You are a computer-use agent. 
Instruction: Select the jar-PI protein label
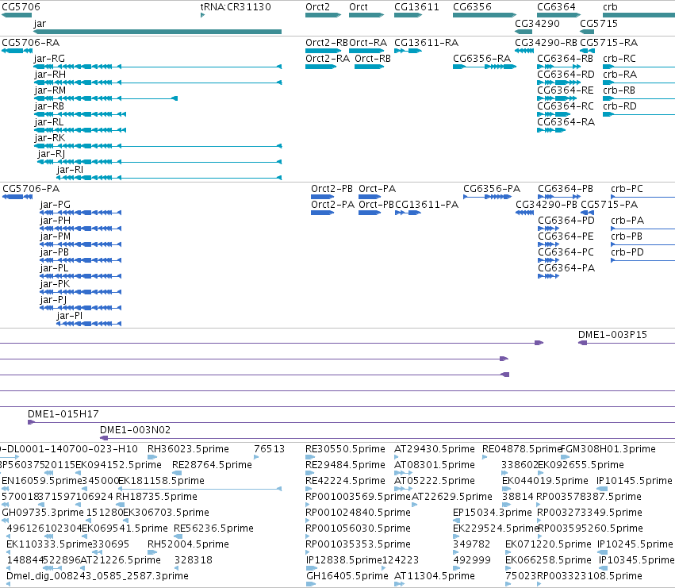[x=69, y=316]
